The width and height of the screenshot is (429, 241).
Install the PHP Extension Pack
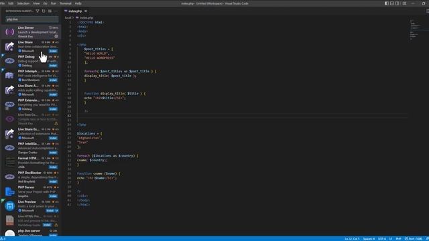point(53,109)
